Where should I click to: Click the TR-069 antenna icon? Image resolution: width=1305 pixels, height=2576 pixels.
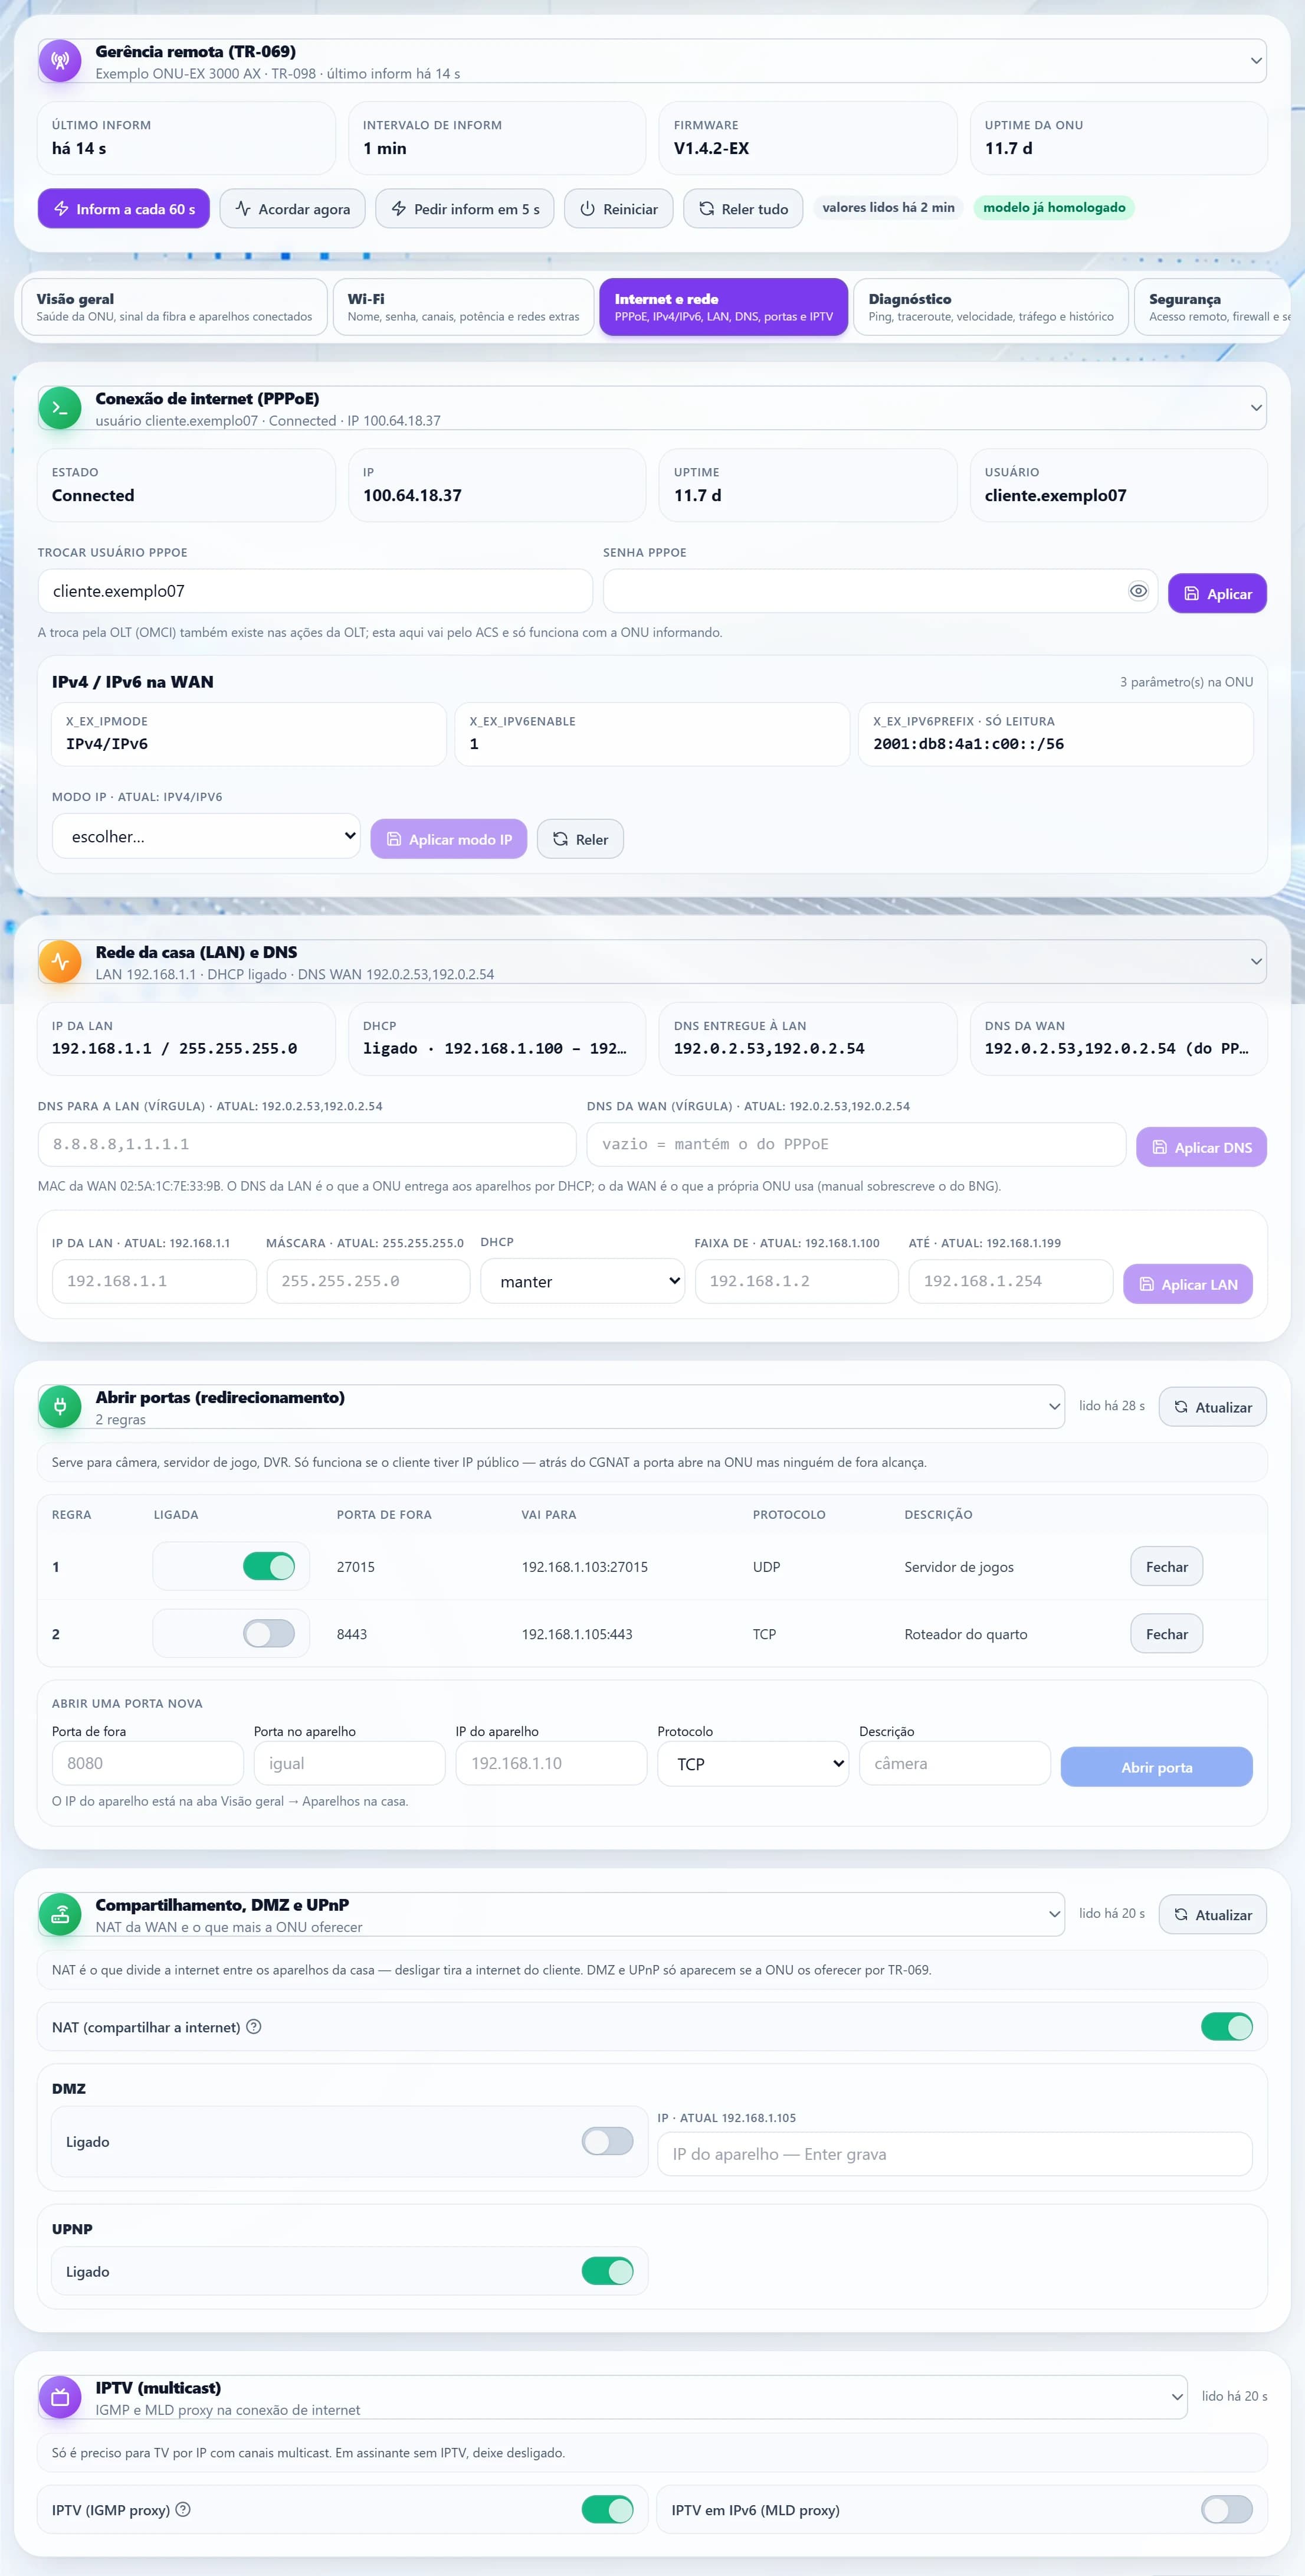[60, 61]
